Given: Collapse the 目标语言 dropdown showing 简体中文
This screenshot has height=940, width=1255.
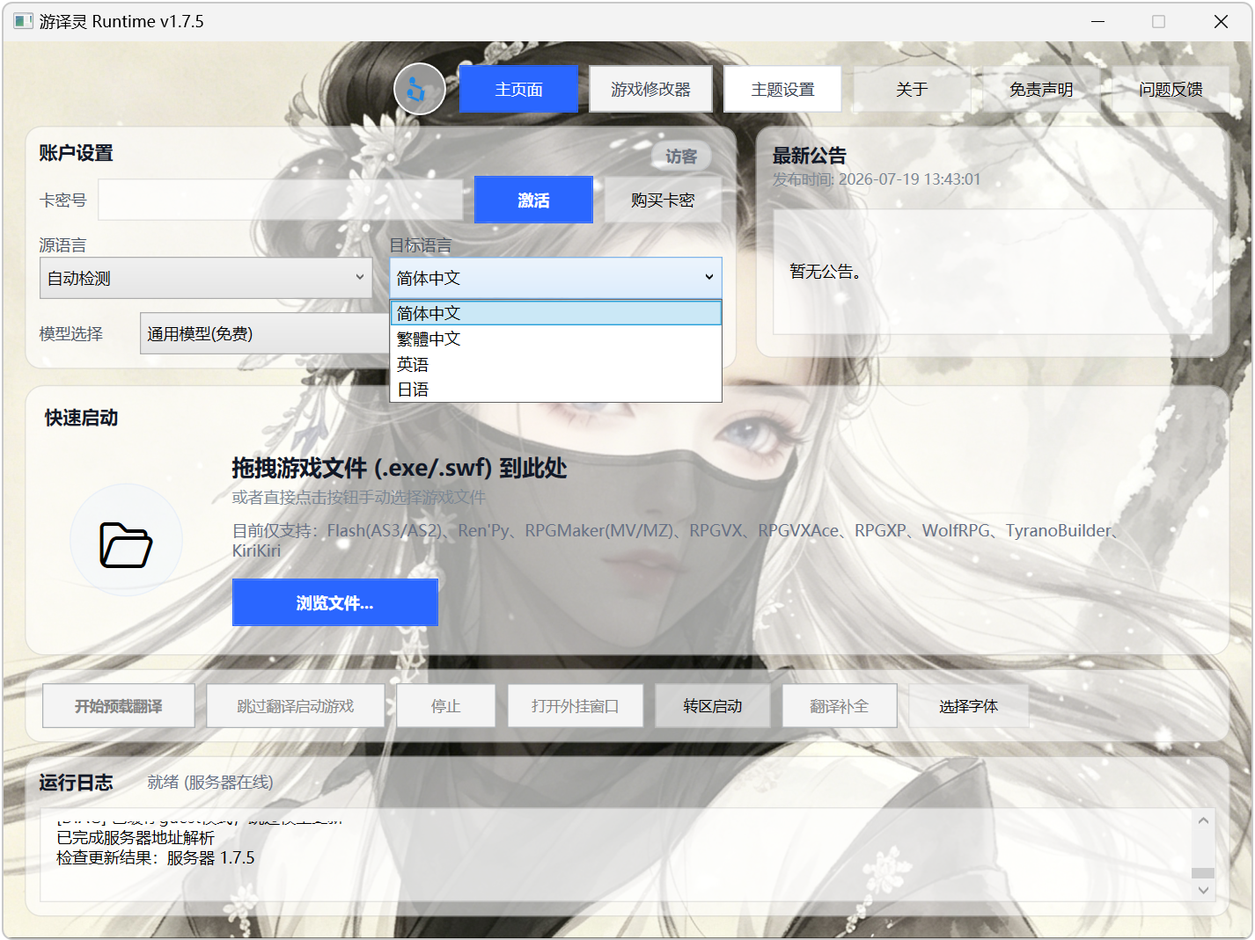Looking at the screenshot, I should tap(555, 278).
